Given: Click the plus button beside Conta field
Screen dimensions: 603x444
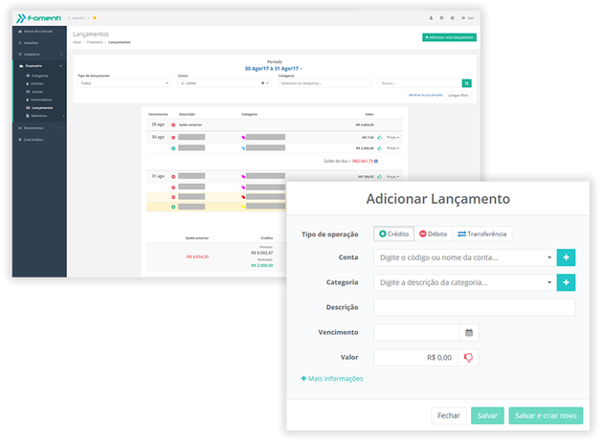Looking at the screenshot, I should click(567, 257).
